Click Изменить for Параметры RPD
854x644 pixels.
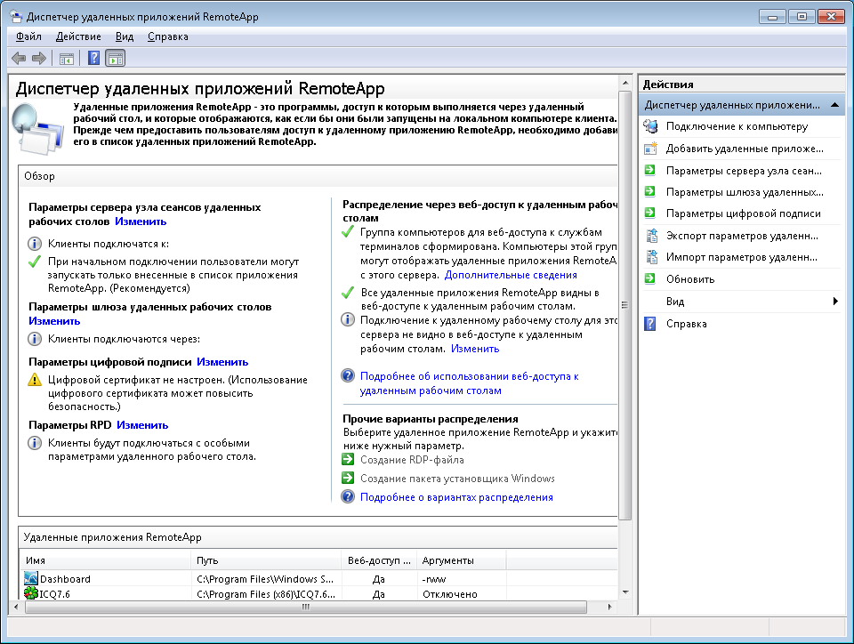[142, 425]
